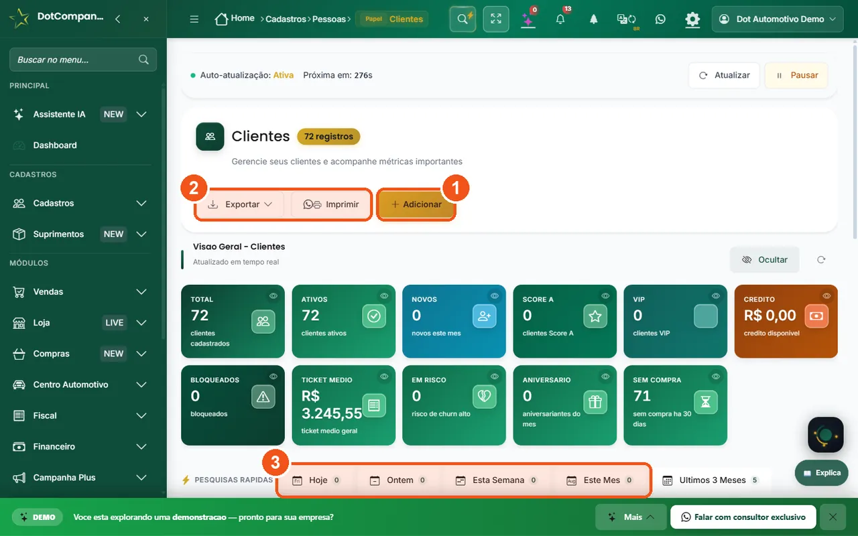The image size is (858, 536).
Task: Click the Ticket Medio receipt icon
Action: (374, 405)
